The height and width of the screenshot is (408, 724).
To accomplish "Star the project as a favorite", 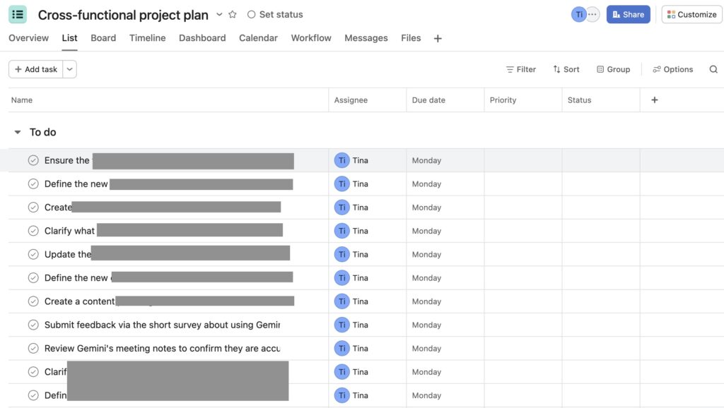I will pos(233,15).
